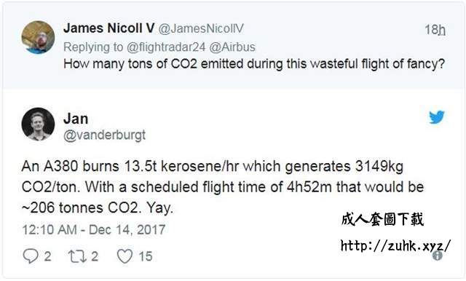Open James Nicoll V's profile picture
Image resolution: width=466 pixels, height=281 pixels.
[x=38, y=37]
